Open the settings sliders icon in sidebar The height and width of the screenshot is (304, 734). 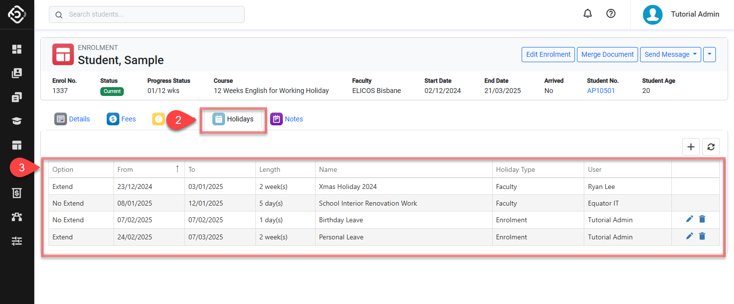[x=17, y=241]
